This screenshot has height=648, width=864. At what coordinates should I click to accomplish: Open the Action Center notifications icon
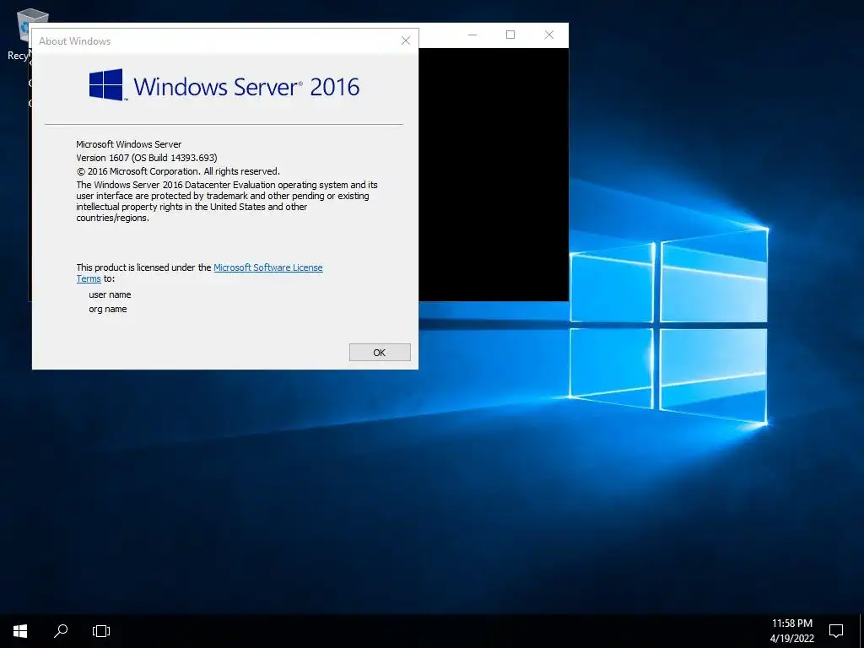coord(836,631)
